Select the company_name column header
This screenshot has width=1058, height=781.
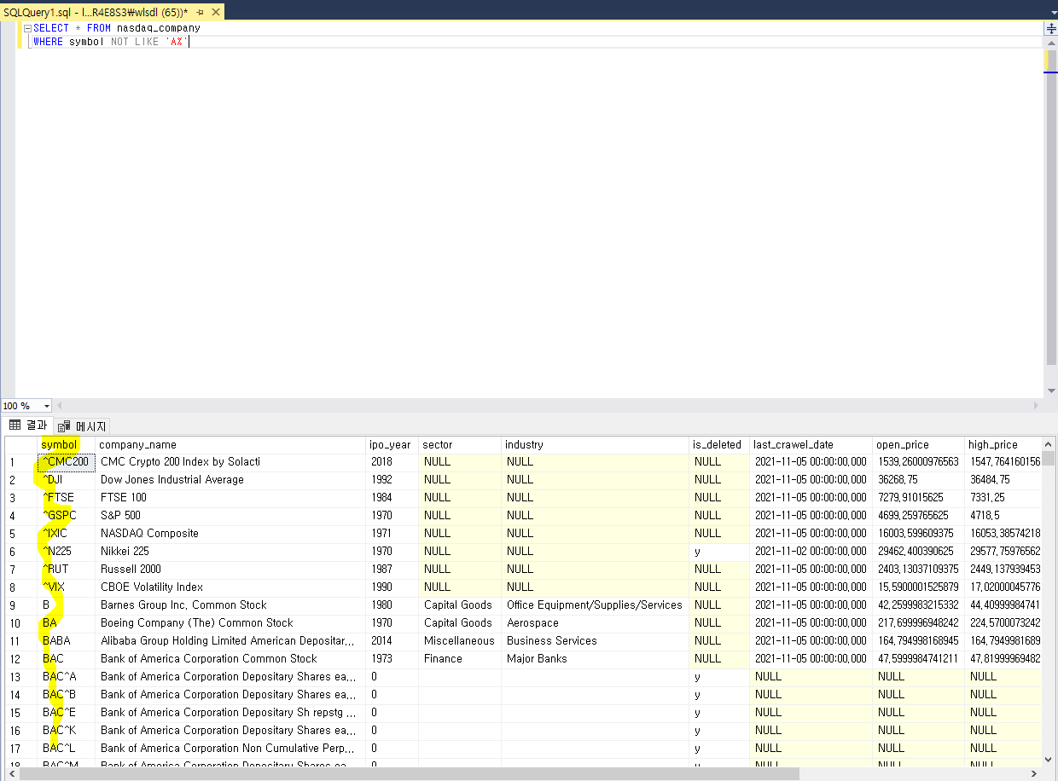pos(230,444)
